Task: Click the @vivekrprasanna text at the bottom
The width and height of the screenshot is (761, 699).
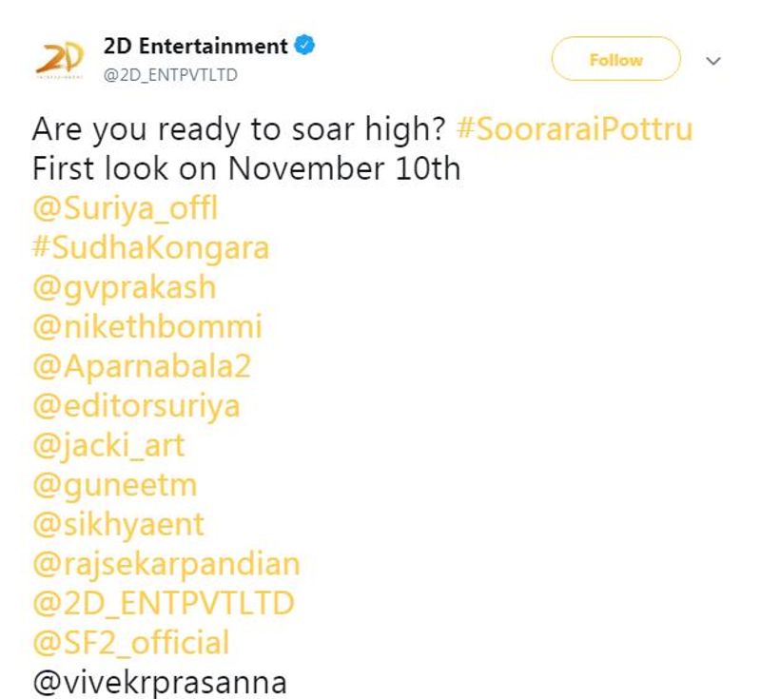Action: [x=159, y=683]
